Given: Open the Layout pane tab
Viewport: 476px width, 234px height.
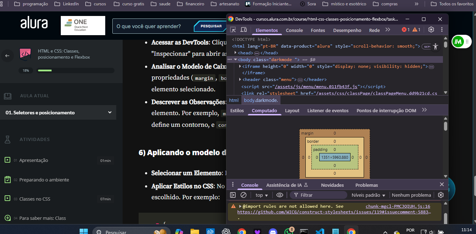Looking at the screenshot, I should click(292, 110).
